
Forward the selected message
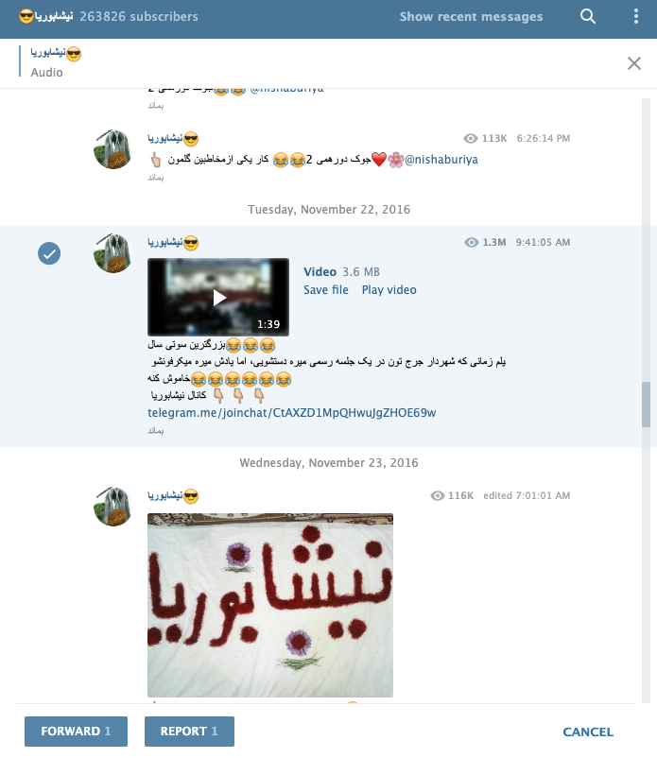click(76, 731)
